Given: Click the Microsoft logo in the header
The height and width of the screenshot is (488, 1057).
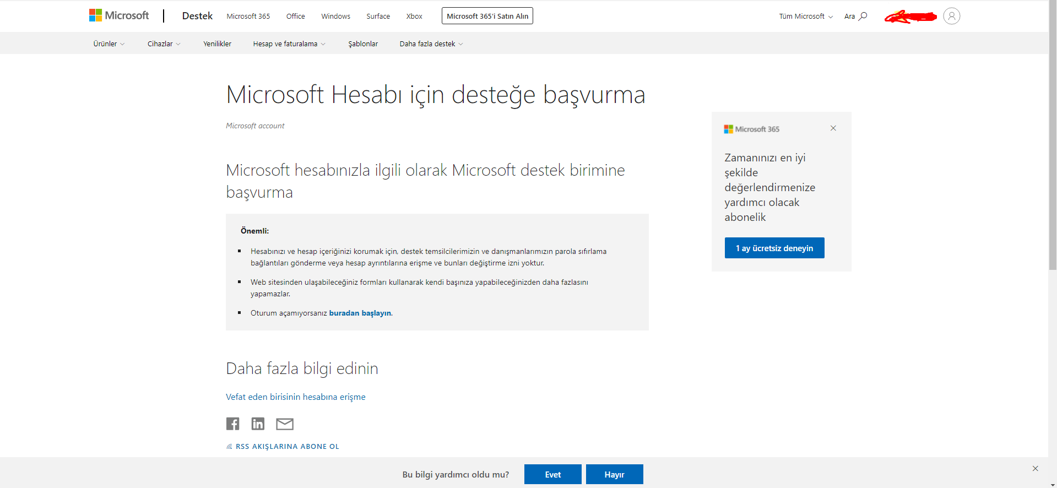Looking at the screenshot, I should pos(119,15).
